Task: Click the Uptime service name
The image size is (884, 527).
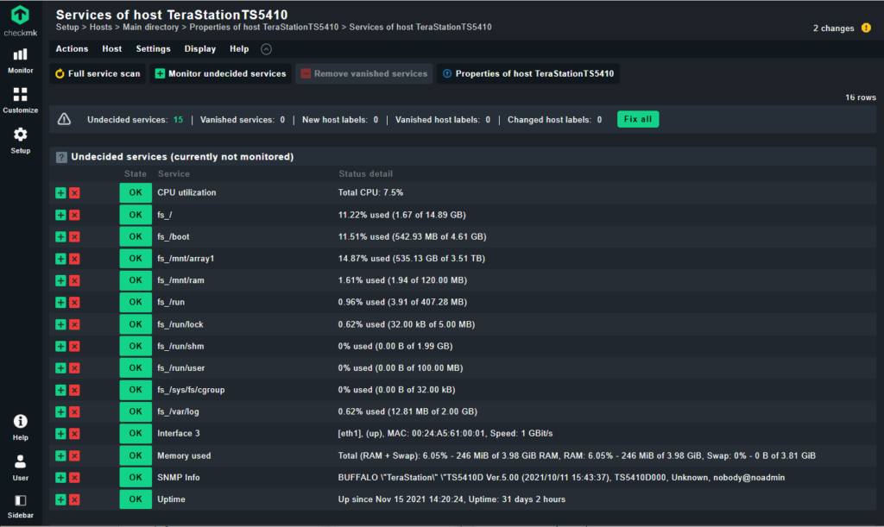Action: point(172,499)
